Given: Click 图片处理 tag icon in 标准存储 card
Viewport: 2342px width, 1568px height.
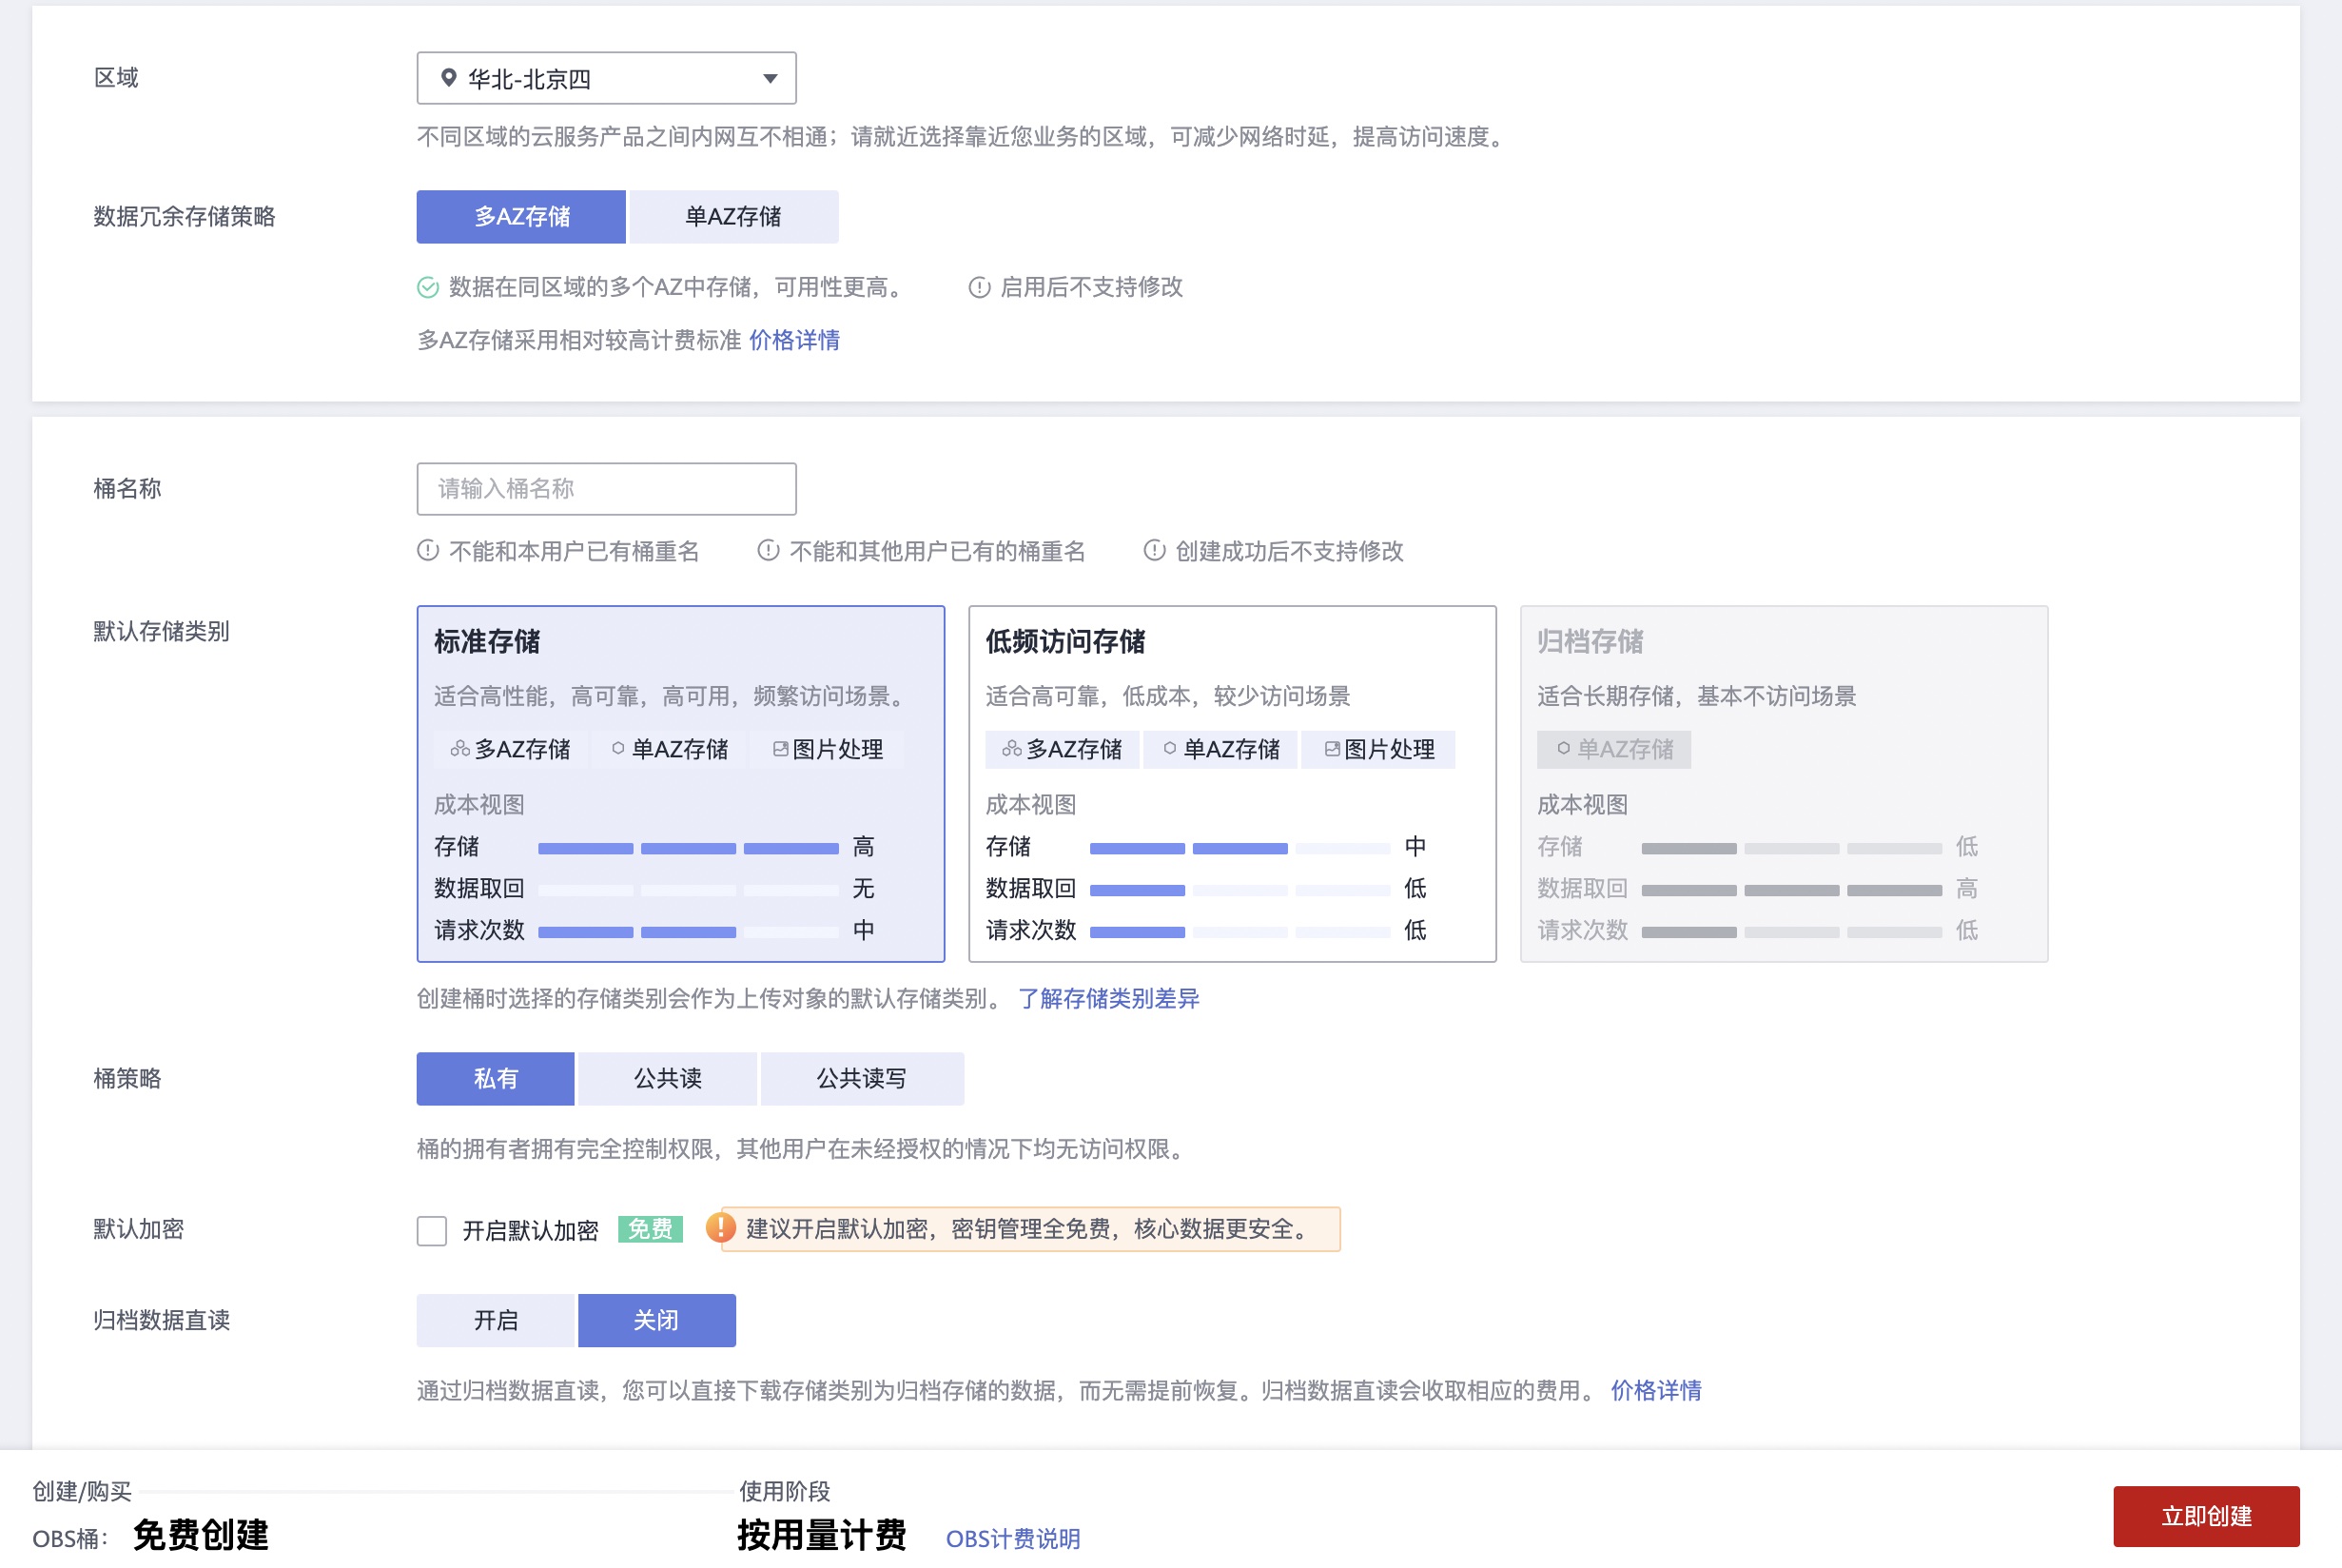Looking at the screenshot, I should coord(781,749).
